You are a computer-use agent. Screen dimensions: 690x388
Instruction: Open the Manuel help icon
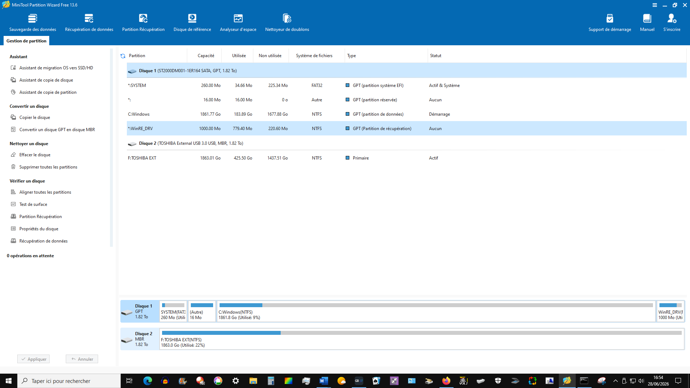pos(647,22)
